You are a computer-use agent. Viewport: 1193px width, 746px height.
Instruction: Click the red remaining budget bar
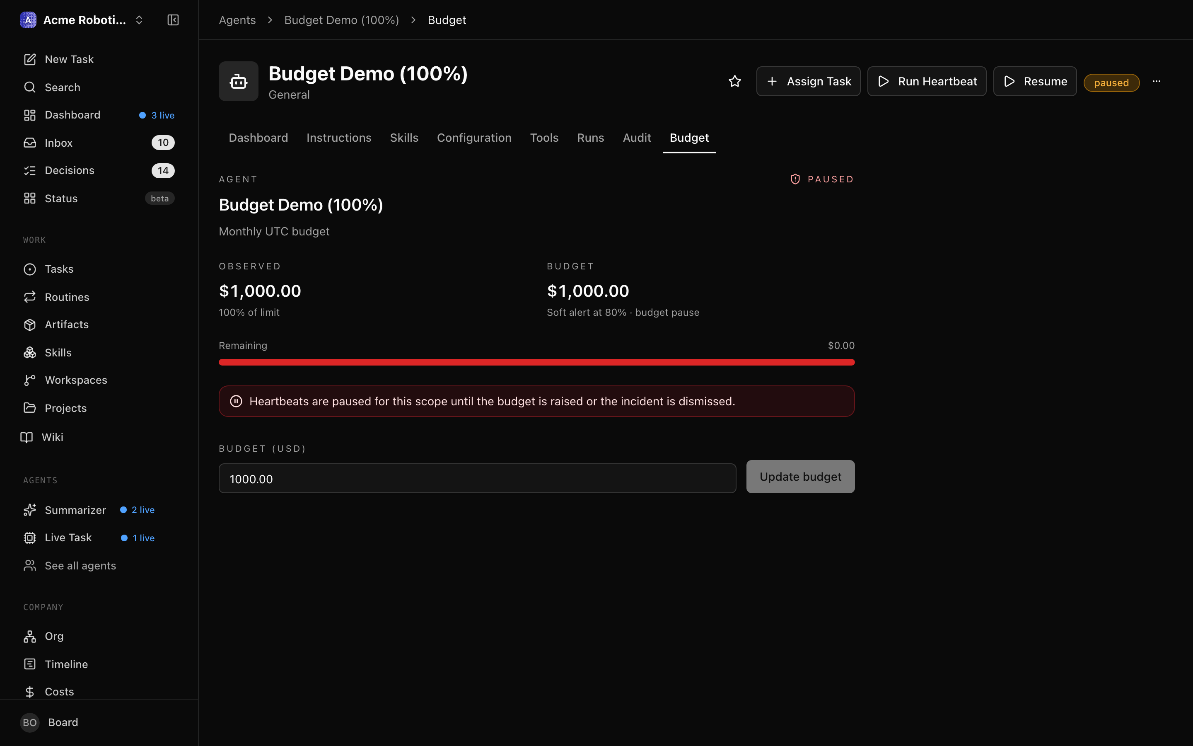click(x=537, y=362)
